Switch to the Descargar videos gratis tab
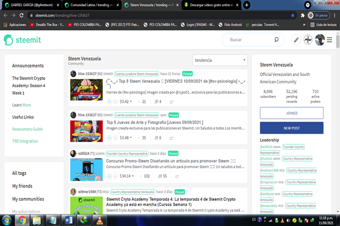This screenshot has height=226, width=340. [211, 5]
